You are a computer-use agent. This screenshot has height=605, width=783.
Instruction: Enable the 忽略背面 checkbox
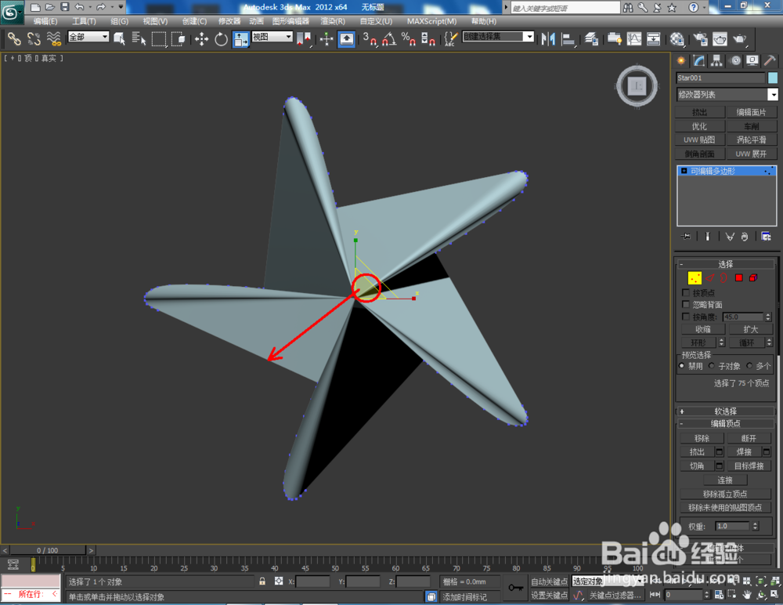point(686,305)
